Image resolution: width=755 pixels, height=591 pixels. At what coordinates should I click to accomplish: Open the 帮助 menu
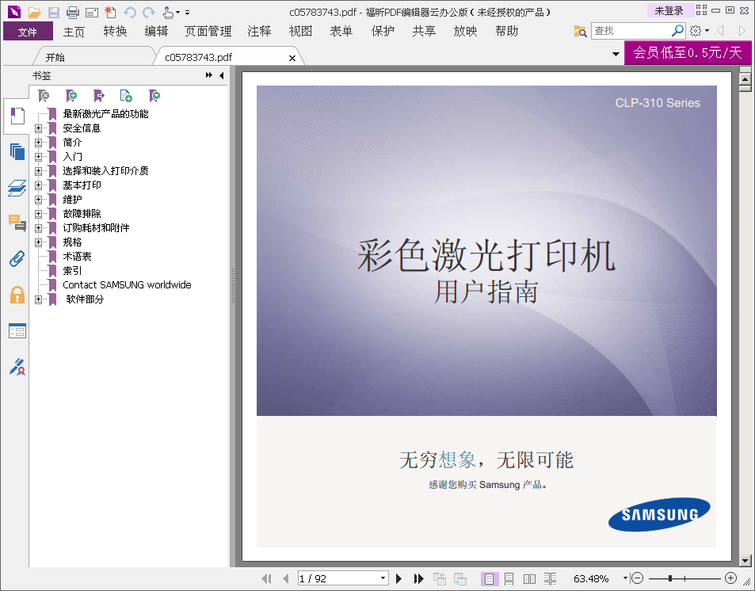click(506, 32)
